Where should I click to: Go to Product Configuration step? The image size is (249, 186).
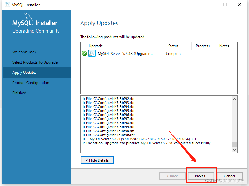[31, 83]
